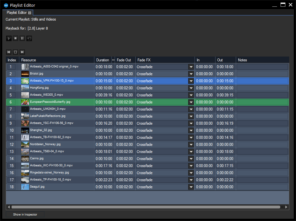Viewport: 296px width, 221px height.
Task: Open the Fade FX dropdown for Seagull.jpg
Action: tap(191, 187)
